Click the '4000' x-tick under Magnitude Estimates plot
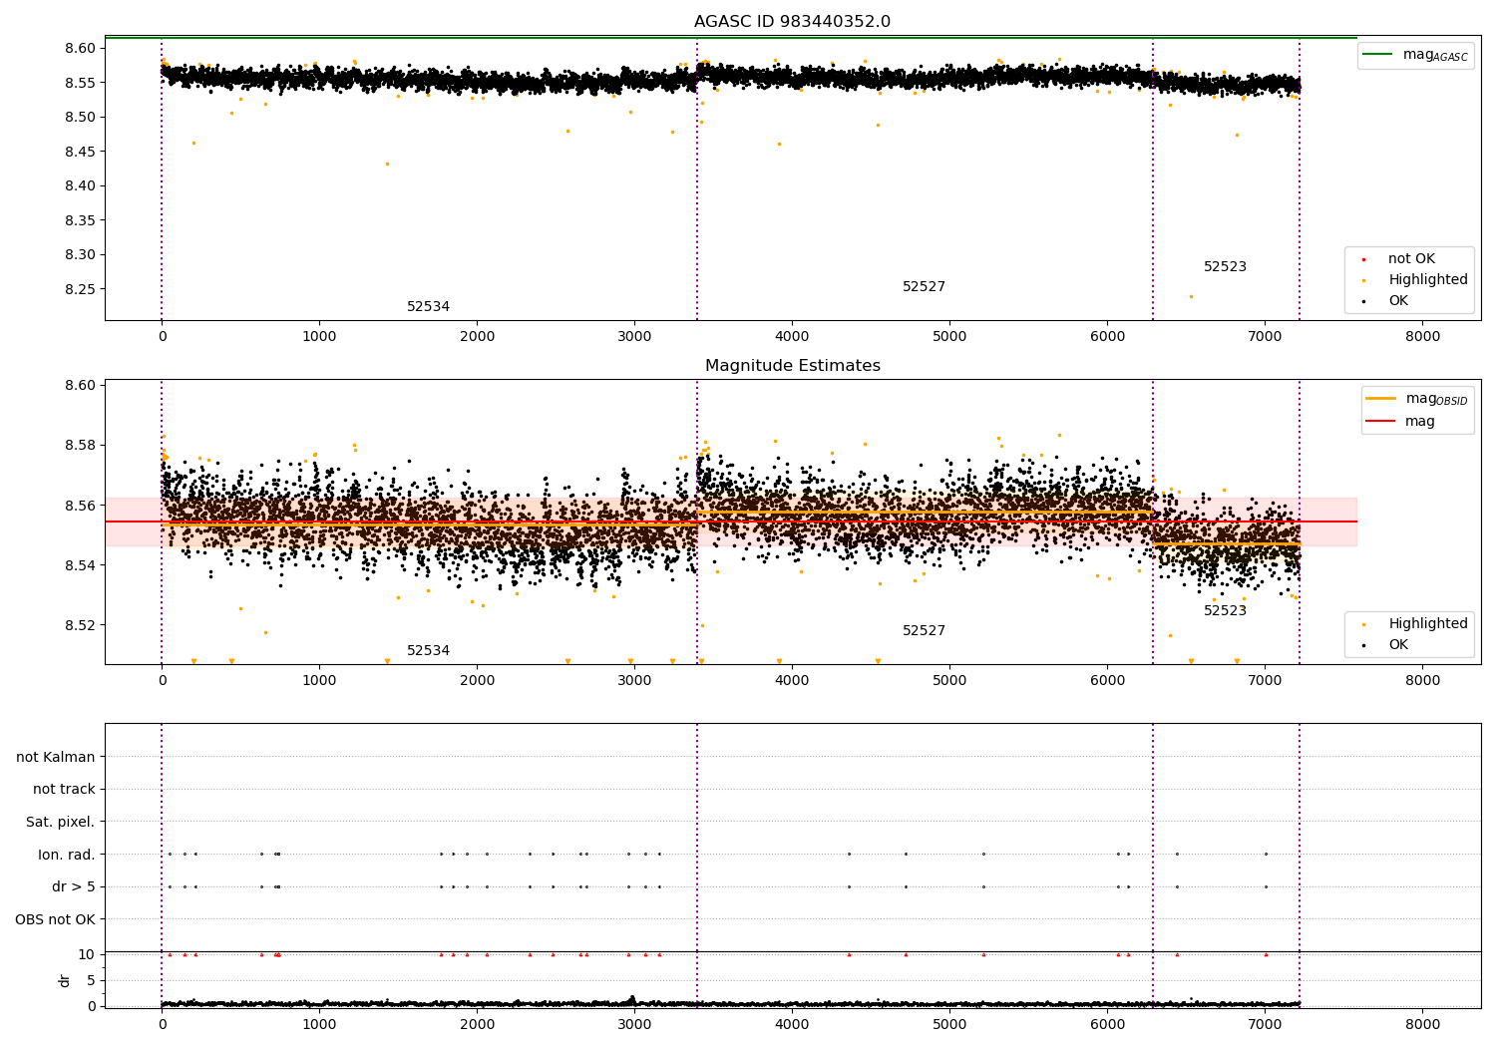This screenshot has height=1047, width=1496. pyautogui.click(x=792, y=681)
